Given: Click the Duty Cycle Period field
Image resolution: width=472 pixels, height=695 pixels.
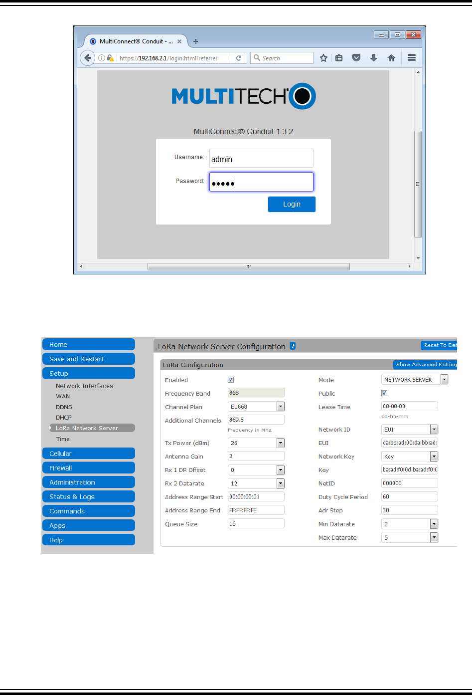Looking at the screenshot, I should 410,497.
